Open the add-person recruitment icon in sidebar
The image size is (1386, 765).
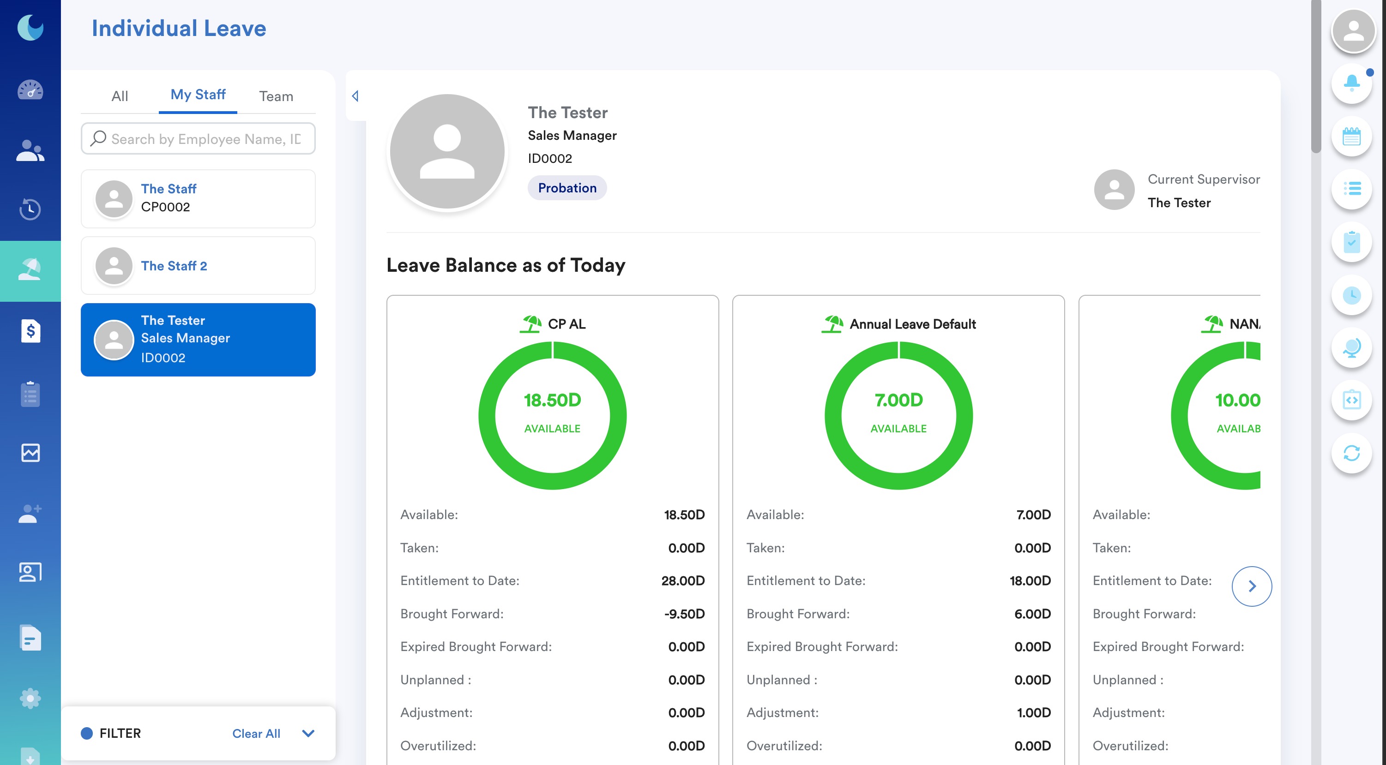pyautogui.click(x=30, y=514)
